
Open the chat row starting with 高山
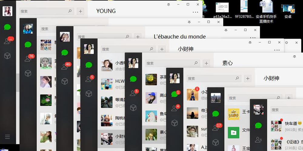click(x=154, y=98)
